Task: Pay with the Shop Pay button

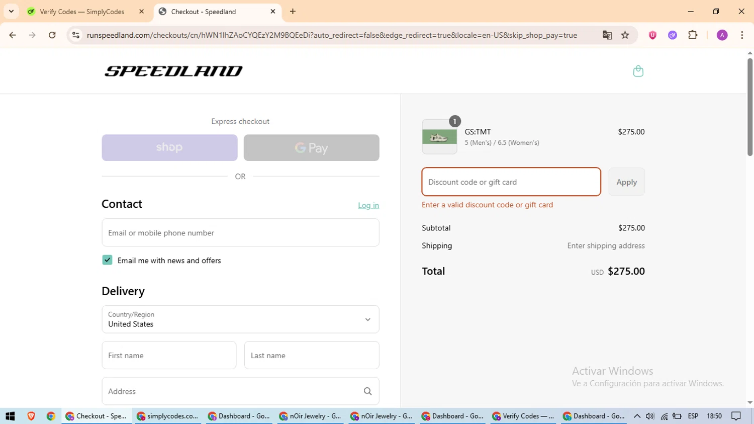Action: pyautogui.click(x=169, y=147)
